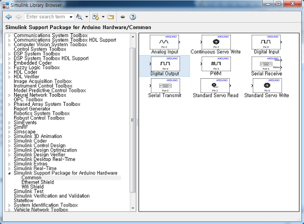Viewport: 304px width, 224px height.
Task: Select Control System Toolbox in tree
Action: pos(40,49)
